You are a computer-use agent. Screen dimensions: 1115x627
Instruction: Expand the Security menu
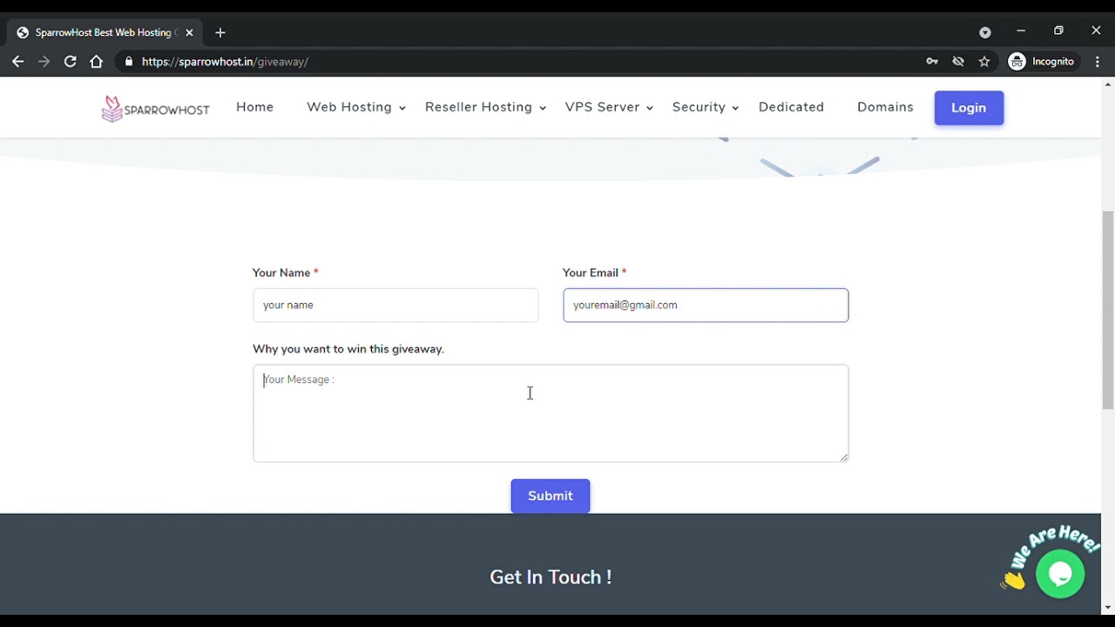point(706,107)
